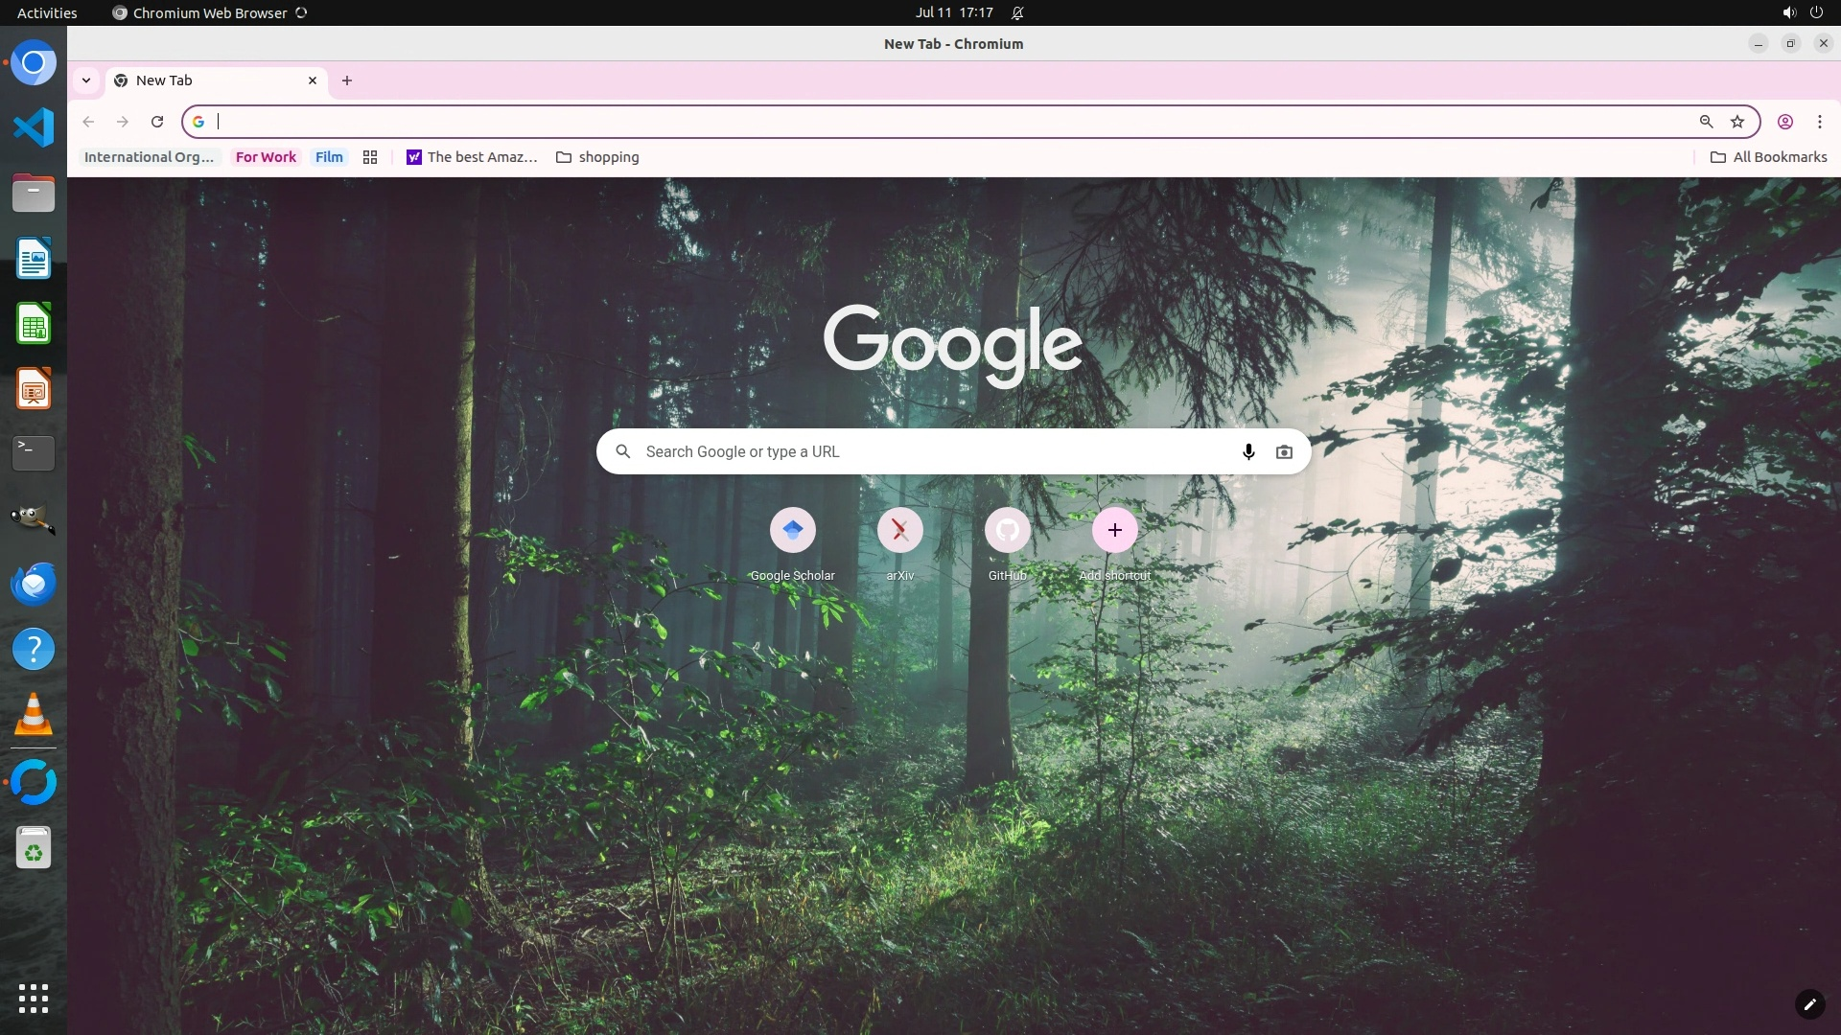Expand the tab search dropdown arrow
The width and height of the screenshot is (1841, 1035).
click(x=86, y=80)
